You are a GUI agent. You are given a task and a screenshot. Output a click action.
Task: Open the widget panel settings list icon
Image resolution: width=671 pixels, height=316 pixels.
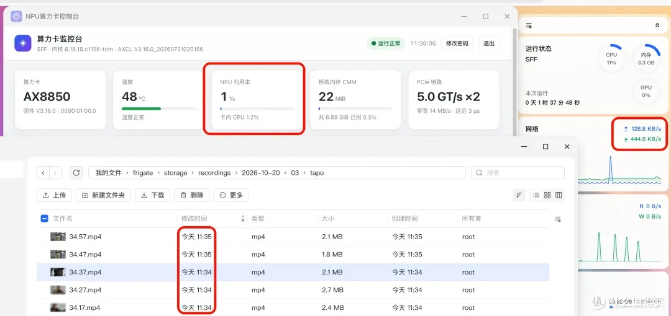coord(529,25)
